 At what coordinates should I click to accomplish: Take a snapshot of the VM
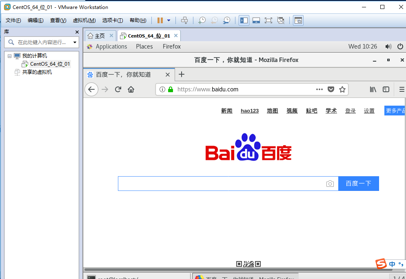click(x=202, y=20)
